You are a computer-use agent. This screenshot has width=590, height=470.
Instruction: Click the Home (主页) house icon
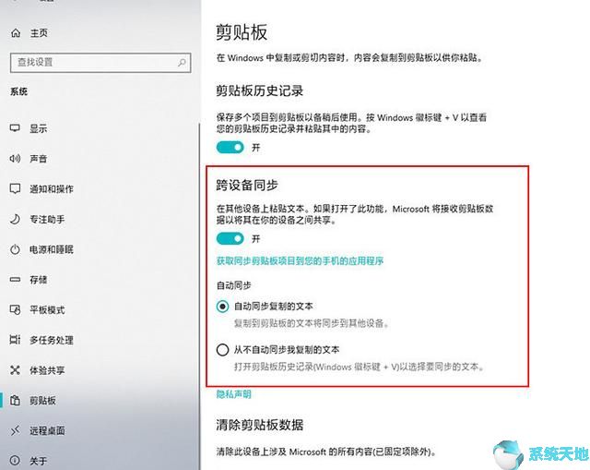point(16,33)
